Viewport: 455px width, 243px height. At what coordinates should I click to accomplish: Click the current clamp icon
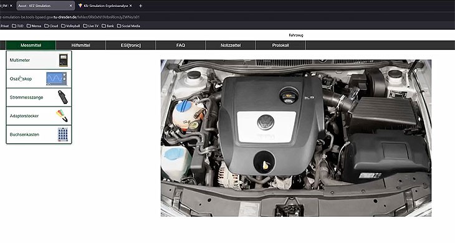(63, 97)
